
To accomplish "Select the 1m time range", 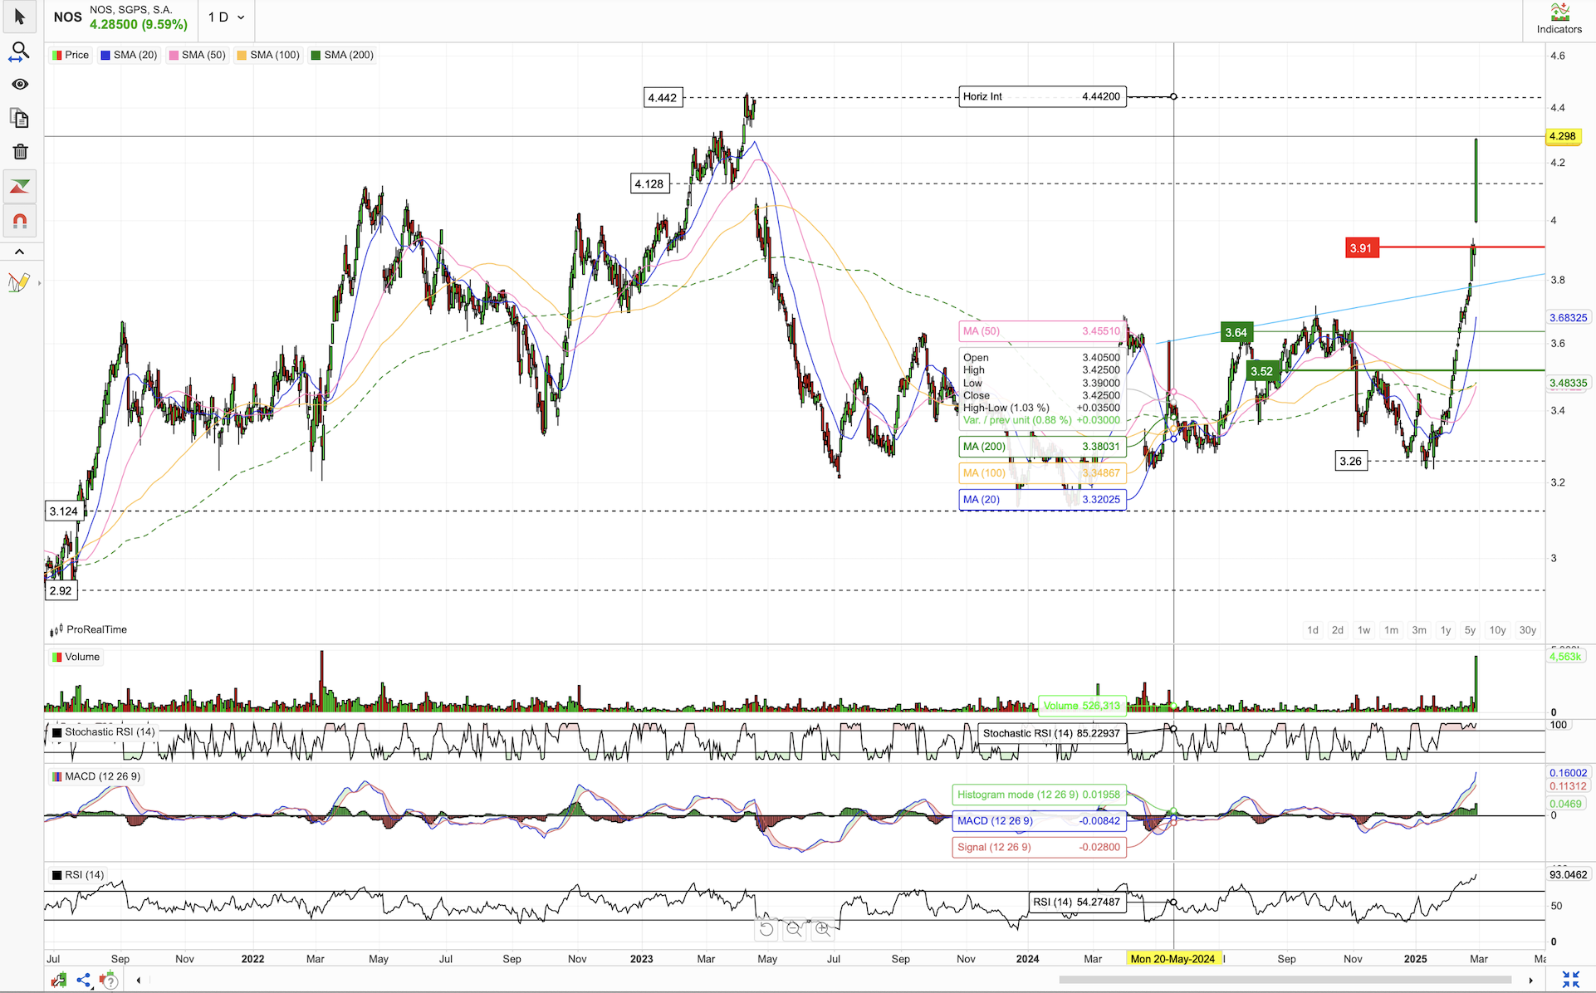I will [1391, 630].
